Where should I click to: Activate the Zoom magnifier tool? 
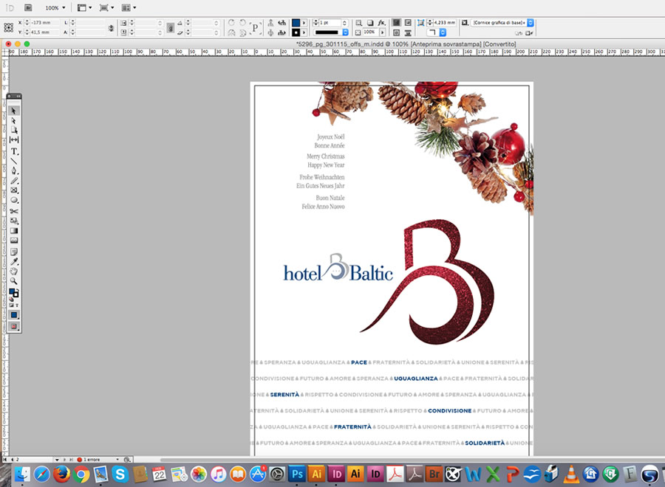[14, 281]
